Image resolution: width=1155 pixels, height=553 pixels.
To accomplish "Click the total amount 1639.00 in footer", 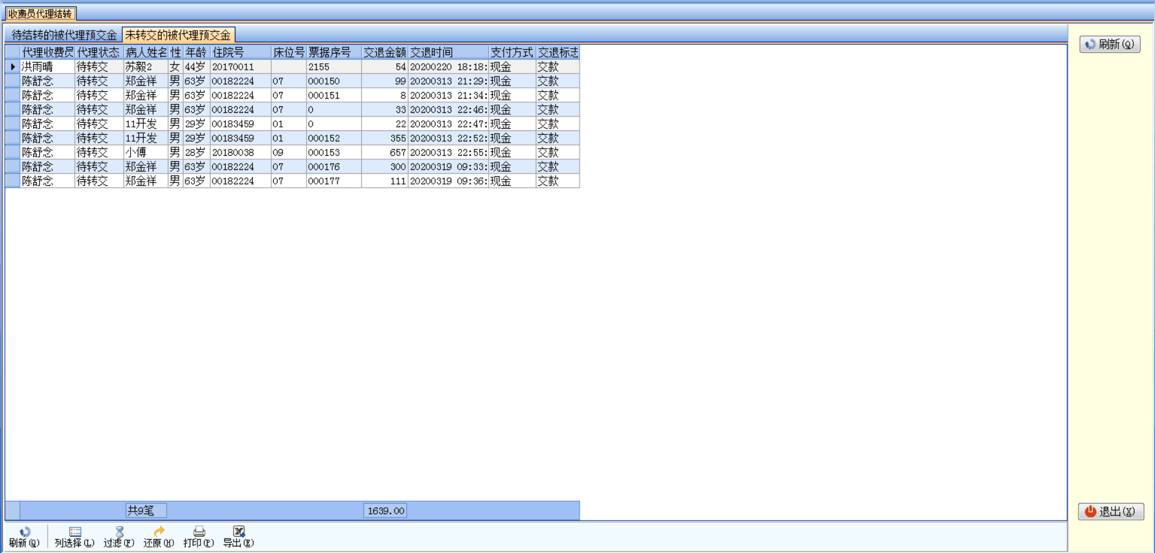I will pos(385,511).
